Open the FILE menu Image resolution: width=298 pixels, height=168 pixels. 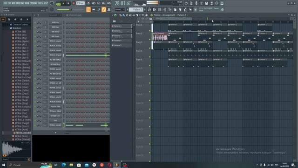[5, 3]
